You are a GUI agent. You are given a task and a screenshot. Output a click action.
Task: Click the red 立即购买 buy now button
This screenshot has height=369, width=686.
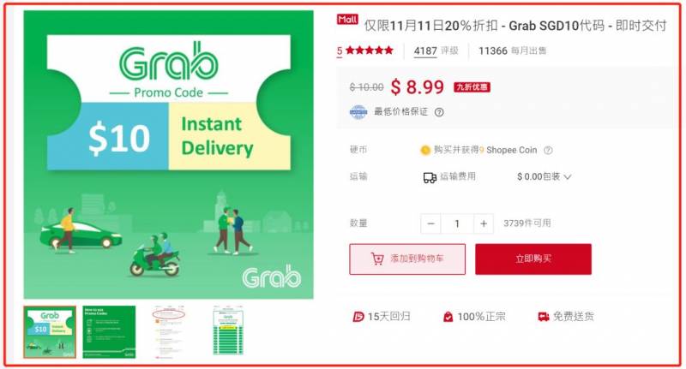click(x=533, y=259)
